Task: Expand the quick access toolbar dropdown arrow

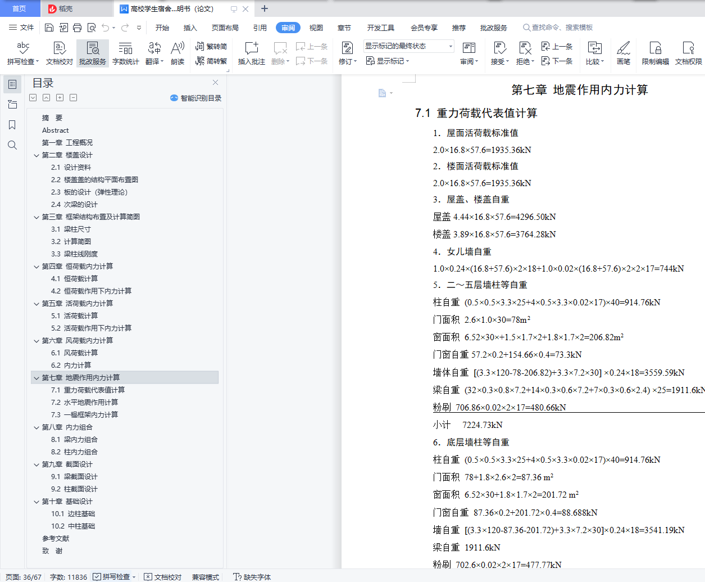Action: coord(139,28)
